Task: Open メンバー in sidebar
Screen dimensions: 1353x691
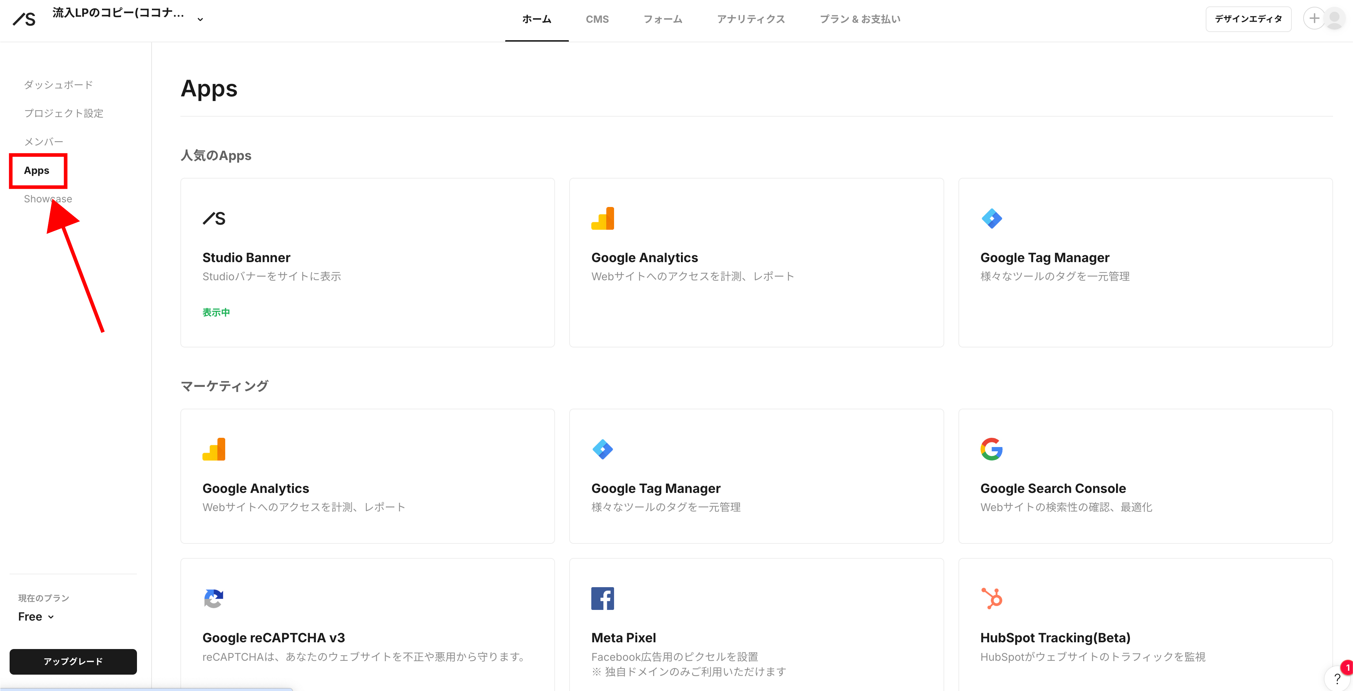Action: coord(44,141)
